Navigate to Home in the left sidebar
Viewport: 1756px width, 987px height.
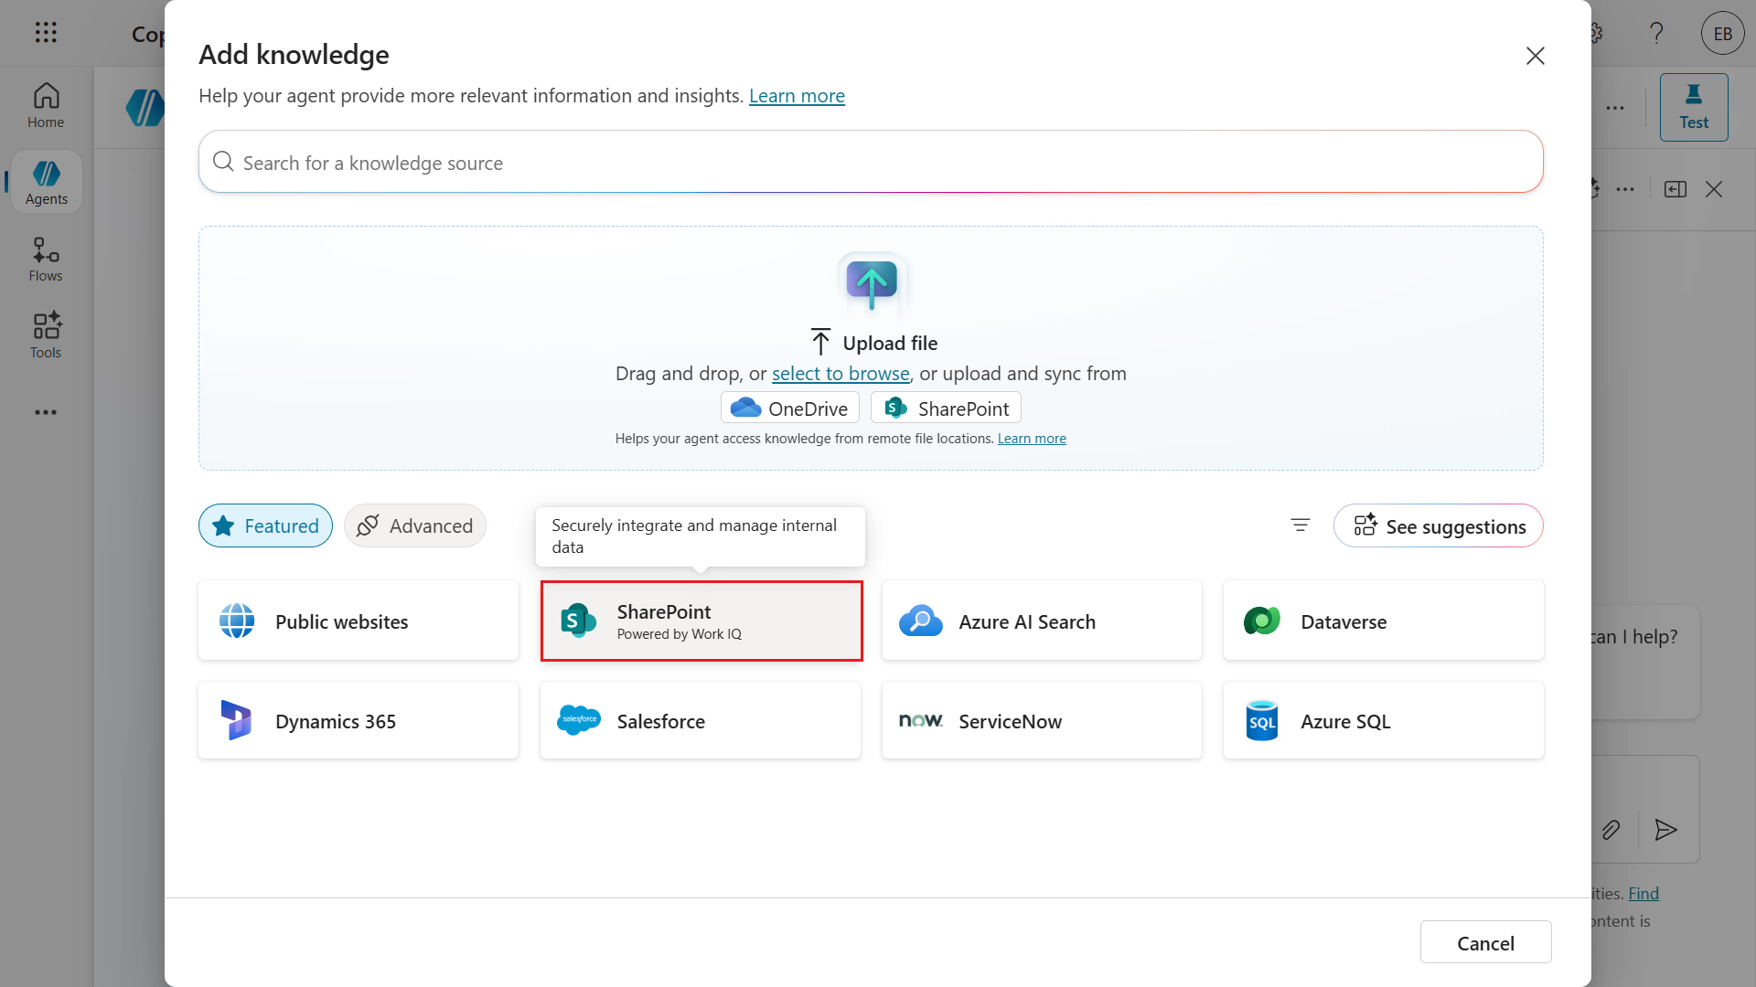pos(46,103)
